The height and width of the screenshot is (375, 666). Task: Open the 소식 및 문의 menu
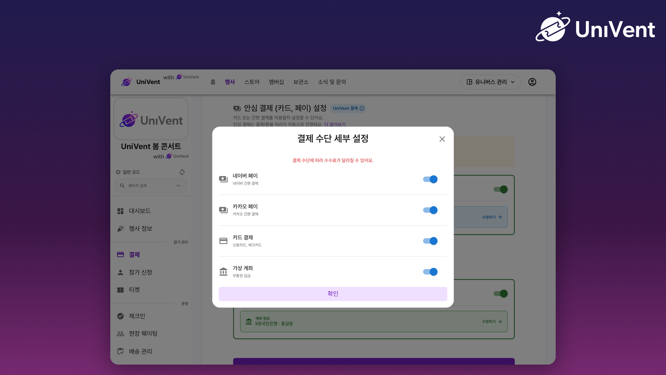tap(332, 82)
